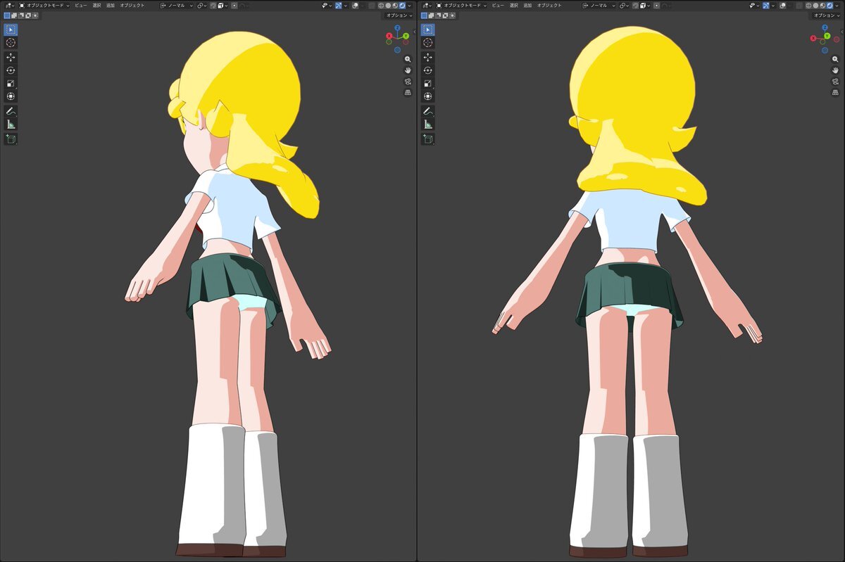Choose the Annotate pencil tool in left viewport
Screen dimensions: 845x562
point(11,111)
